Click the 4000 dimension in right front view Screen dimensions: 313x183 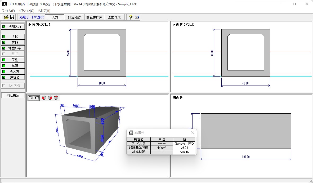245,83
